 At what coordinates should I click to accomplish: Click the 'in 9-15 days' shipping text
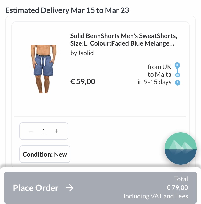click(154, 82)
